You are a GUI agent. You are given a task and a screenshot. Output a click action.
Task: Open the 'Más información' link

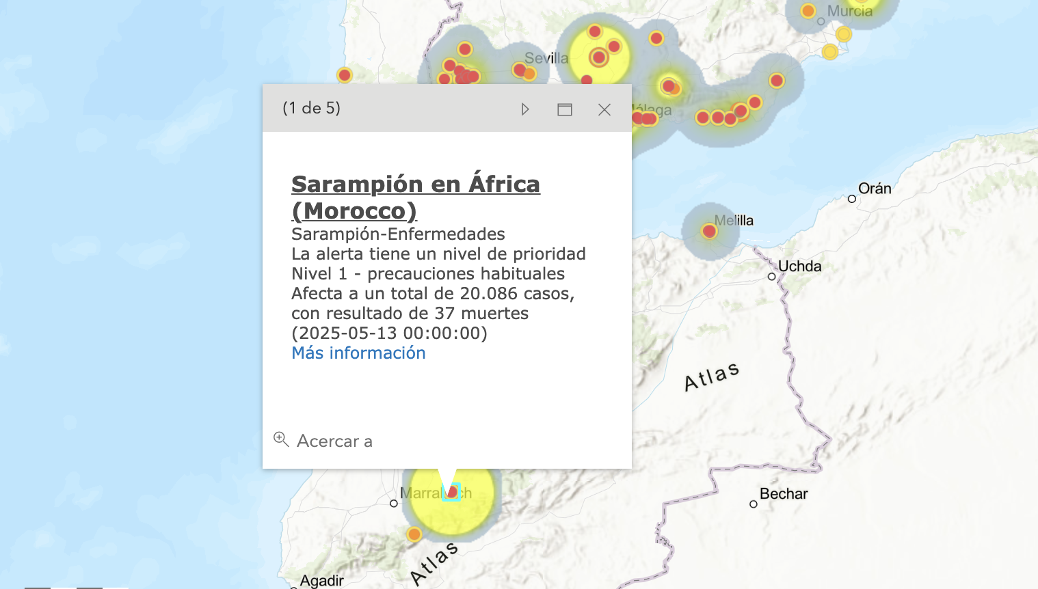pyautogui.click(x=358, y=353)
